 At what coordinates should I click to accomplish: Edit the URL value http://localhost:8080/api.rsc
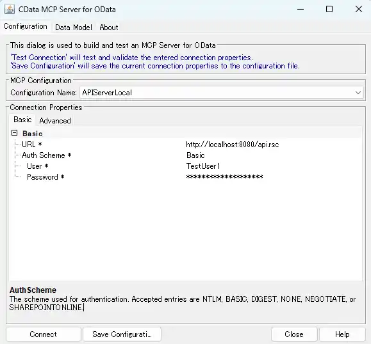pyautogui.click(x=233, y=145)
